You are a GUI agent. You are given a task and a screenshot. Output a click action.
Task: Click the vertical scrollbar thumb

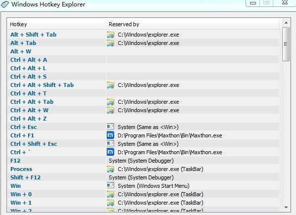tap(286, 44)
